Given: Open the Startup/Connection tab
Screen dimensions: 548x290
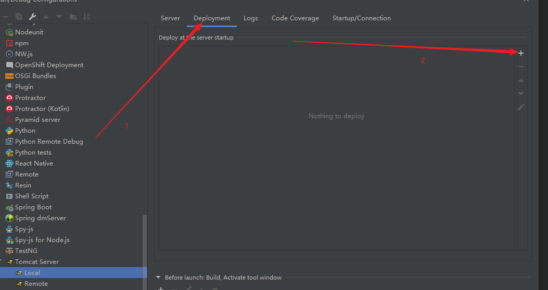Looking at the screenshot, I should [x=362, y=18].
